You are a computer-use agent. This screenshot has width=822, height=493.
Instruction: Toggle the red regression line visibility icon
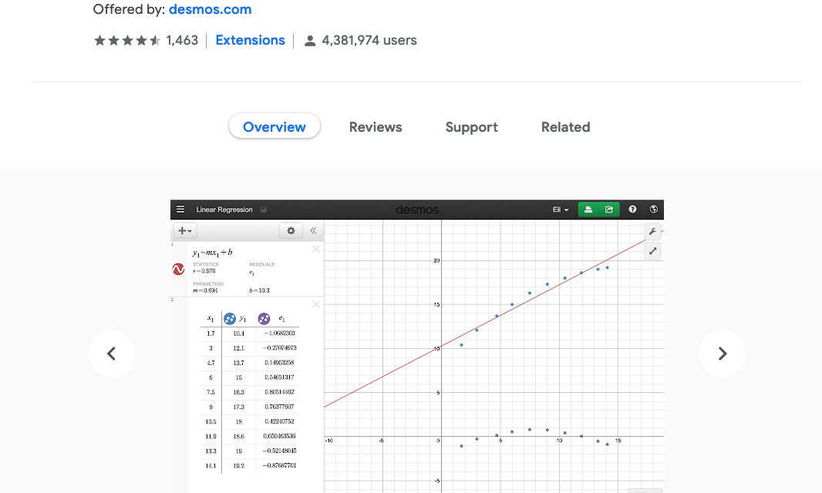click(x=178, y=270)
